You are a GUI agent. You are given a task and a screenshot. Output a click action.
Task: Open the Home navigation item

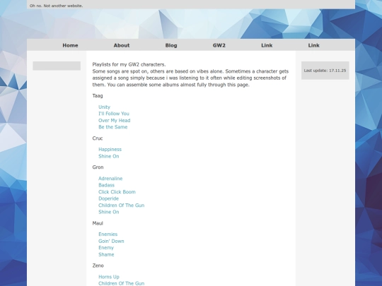[70, 45]
